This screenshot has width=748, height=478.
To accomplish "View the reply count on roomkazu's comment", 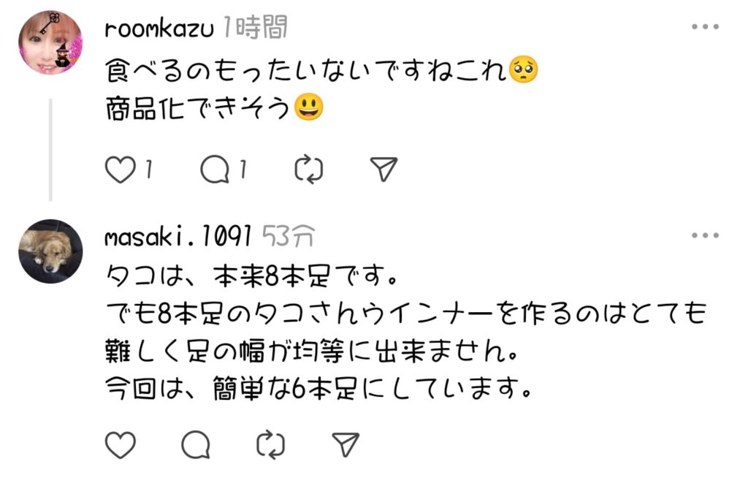I will (x=243, y=171).
